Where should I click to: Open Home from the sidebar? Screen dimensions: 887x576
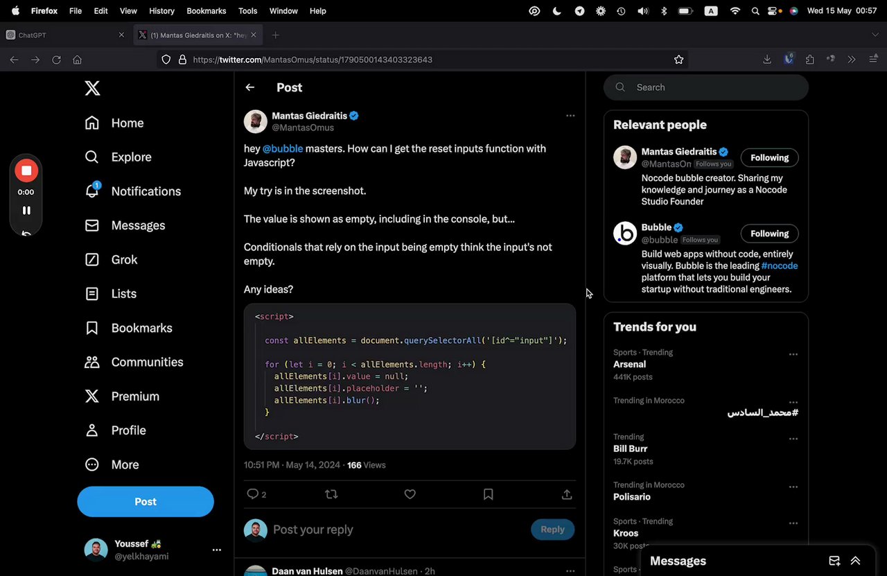tap(114, 123)
